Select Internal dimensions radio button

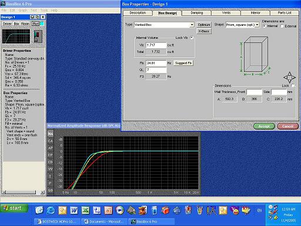265,26
